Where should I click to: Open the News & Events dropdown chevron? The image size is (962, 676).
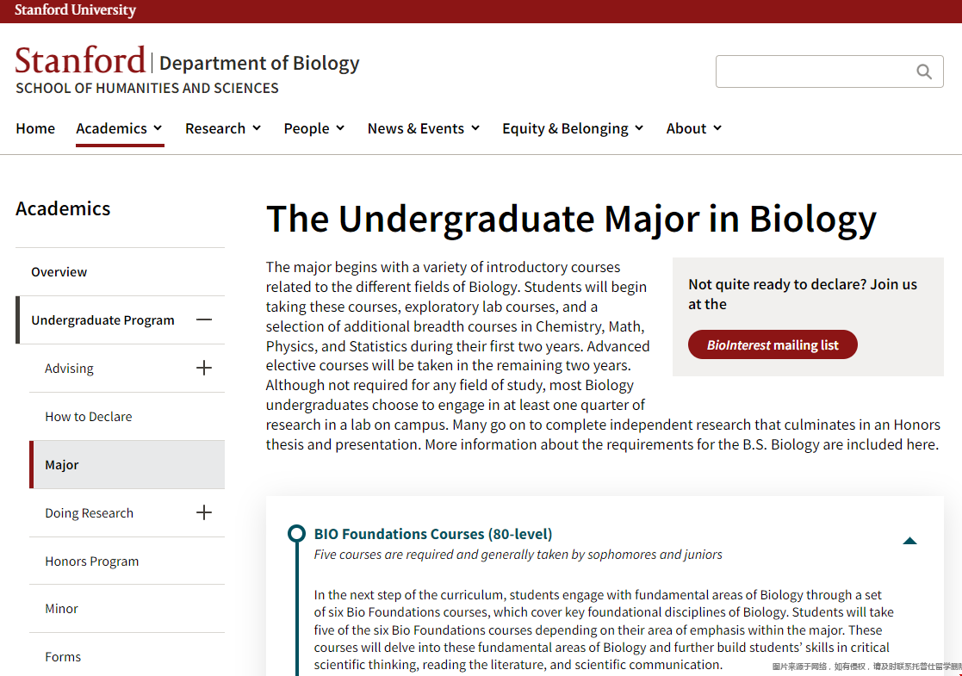(x=475, y=128)
